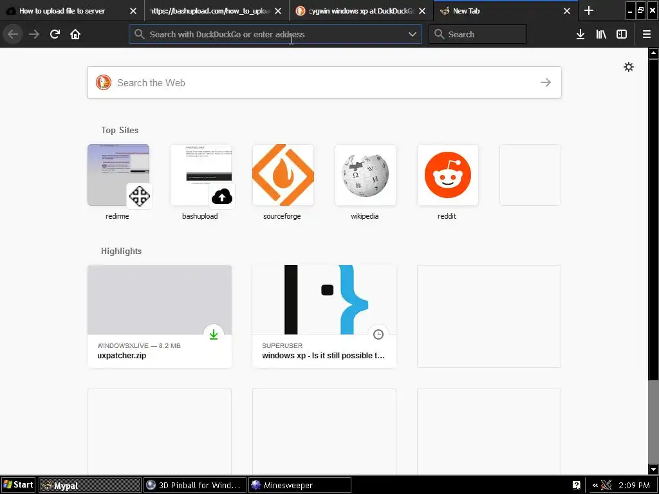Close the New Tab tab

(x=566, y=11)
